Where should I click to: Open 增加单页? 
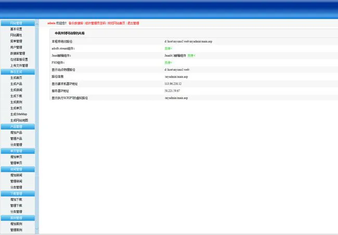[16, 157]
